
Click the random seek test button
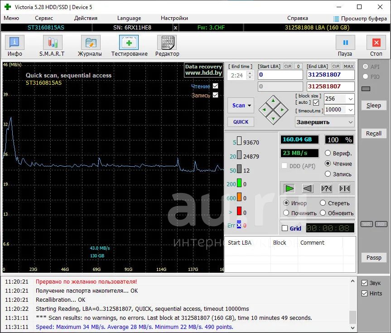pos(326,188)
